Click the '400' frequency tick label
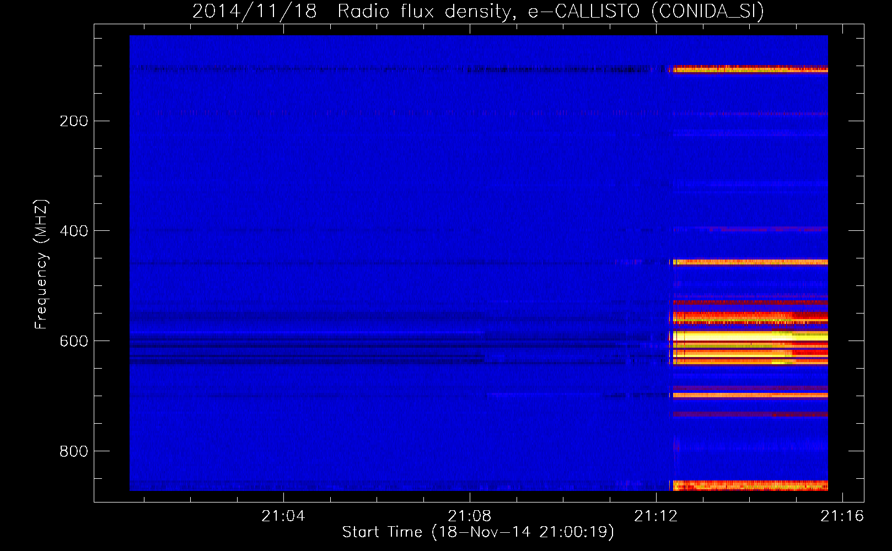 click(x=74, y=231)
